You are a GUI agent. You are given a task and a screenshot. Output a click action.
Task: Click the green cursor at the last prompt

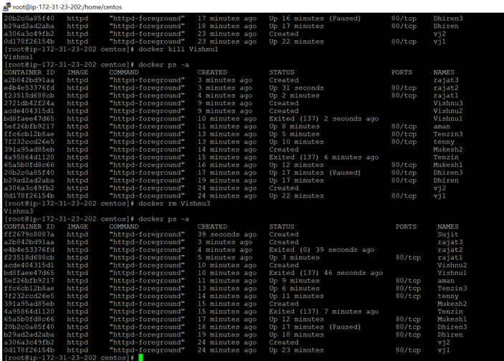coord(141,357)
